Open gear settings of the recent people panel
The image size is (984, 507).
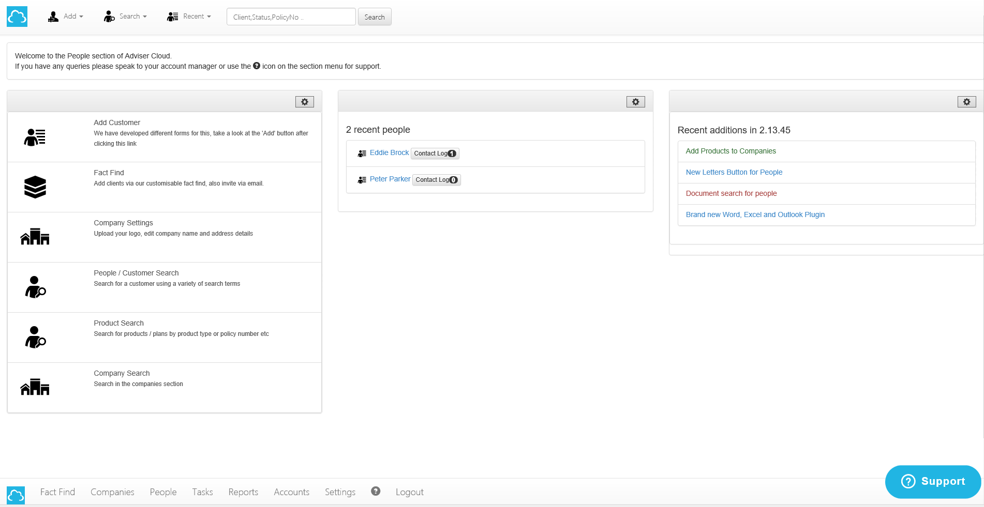(635, 102)
